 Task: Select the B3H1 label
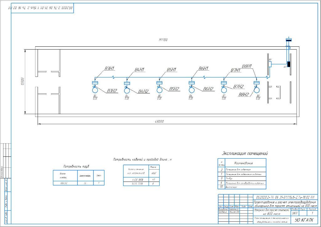109,69
